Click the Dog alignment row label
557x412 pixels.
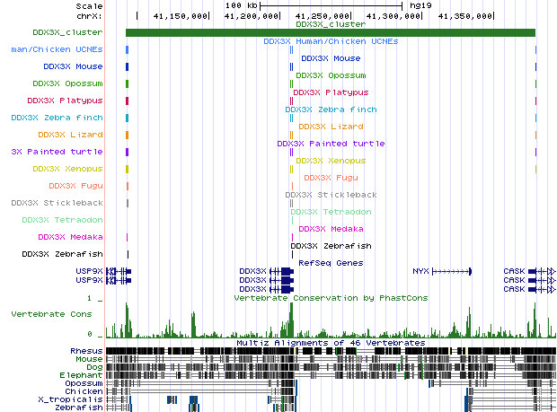point(93,366)
